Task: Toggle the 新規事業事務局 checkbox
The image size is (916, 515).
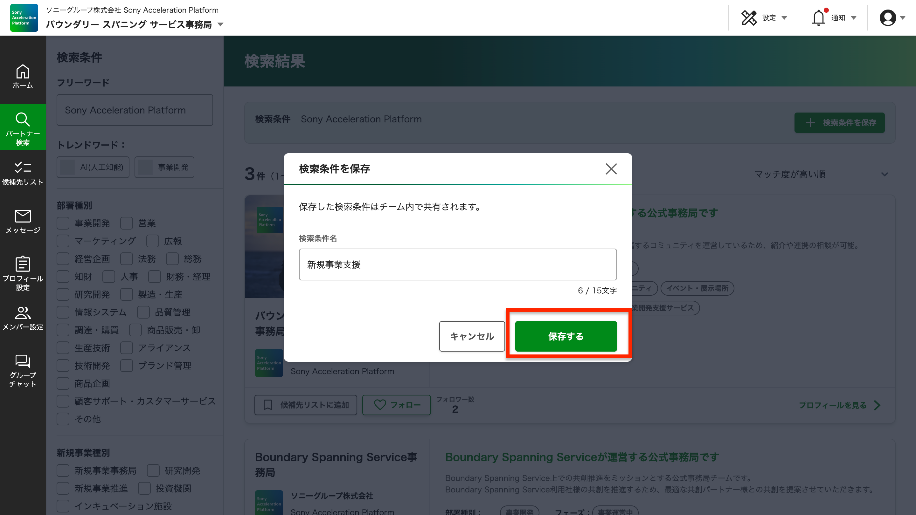Action: tap(63, 470)
